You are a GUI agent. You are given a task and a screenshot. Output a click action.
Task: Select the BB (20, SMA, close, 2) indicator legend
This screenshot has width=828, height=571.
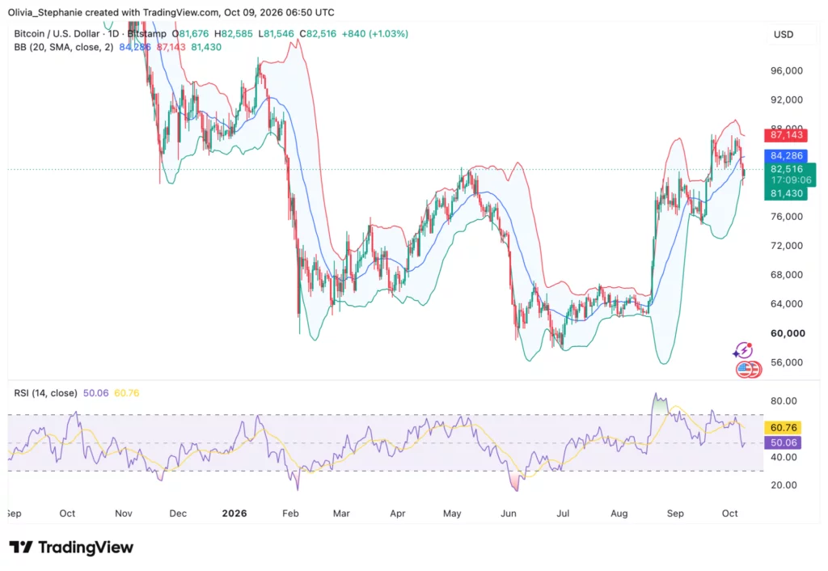pyautogui.click(x=63, y=47)
